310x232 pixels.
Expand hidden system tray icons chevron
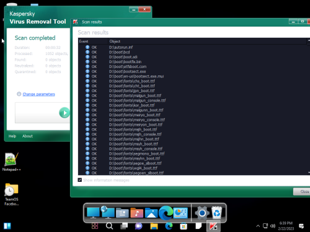click(x=258, y=226)
